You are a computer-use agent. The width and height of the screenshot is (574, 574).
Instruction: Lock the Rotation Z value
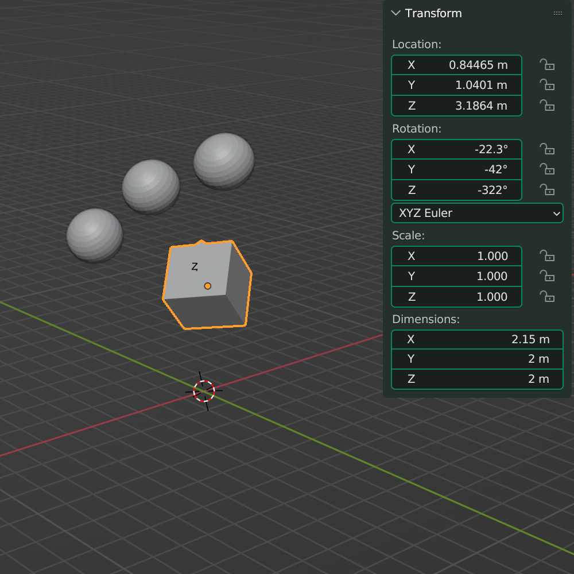pos(547,190)
